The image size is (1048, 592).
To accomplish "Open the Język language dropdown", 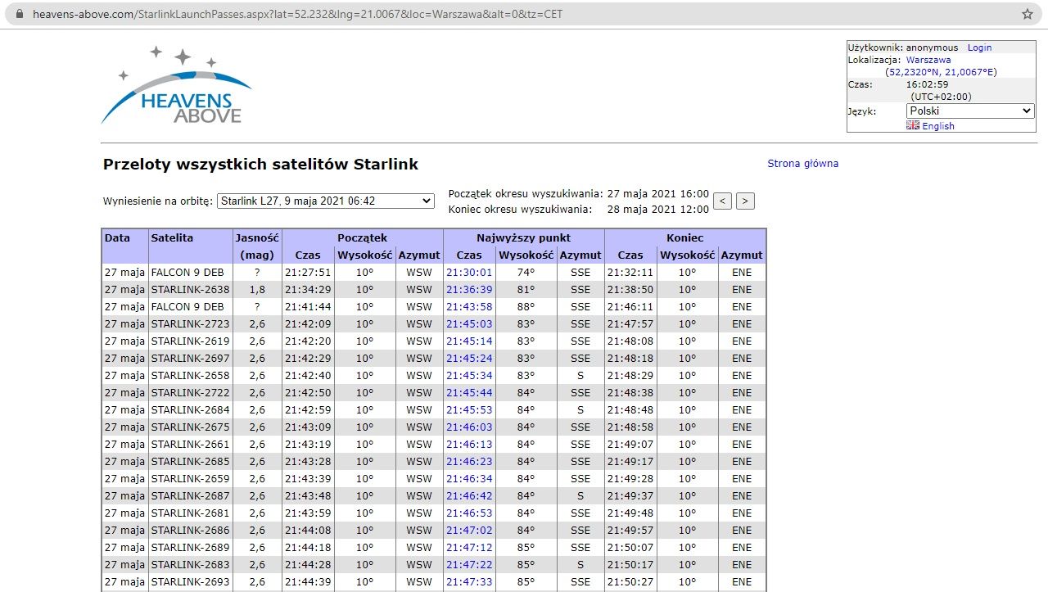I will [x=971, y=111].
